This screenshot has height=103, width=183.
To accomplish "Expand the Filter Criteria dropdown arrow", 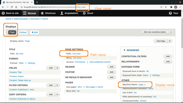I will [57, 85].
